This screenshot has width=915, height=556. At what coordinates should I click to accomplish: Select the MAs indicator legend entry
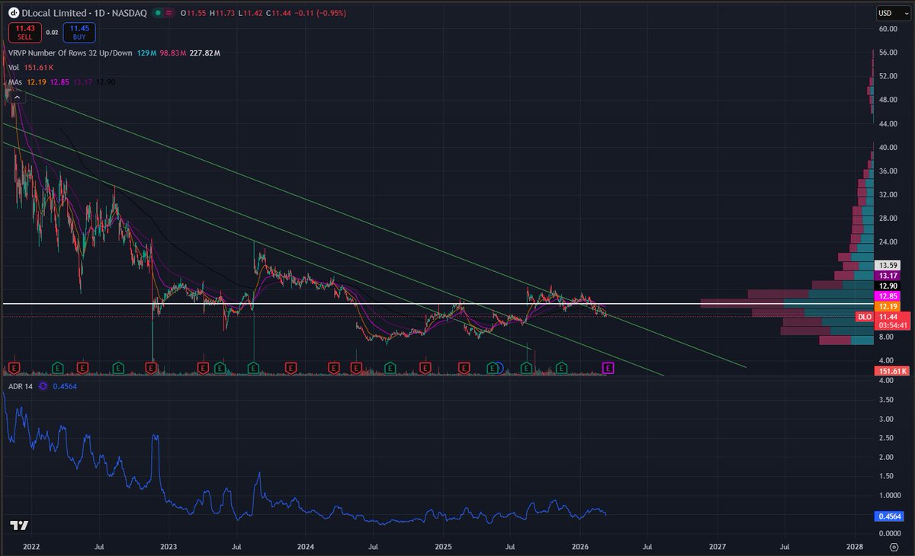click(14, 81)
